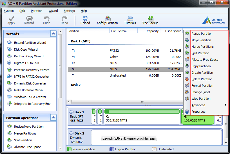Image resolution: width=230 pixels, height=154 pixels.
Task: Click the Disk 1 Basic GPT label
Action: [77, 116]
